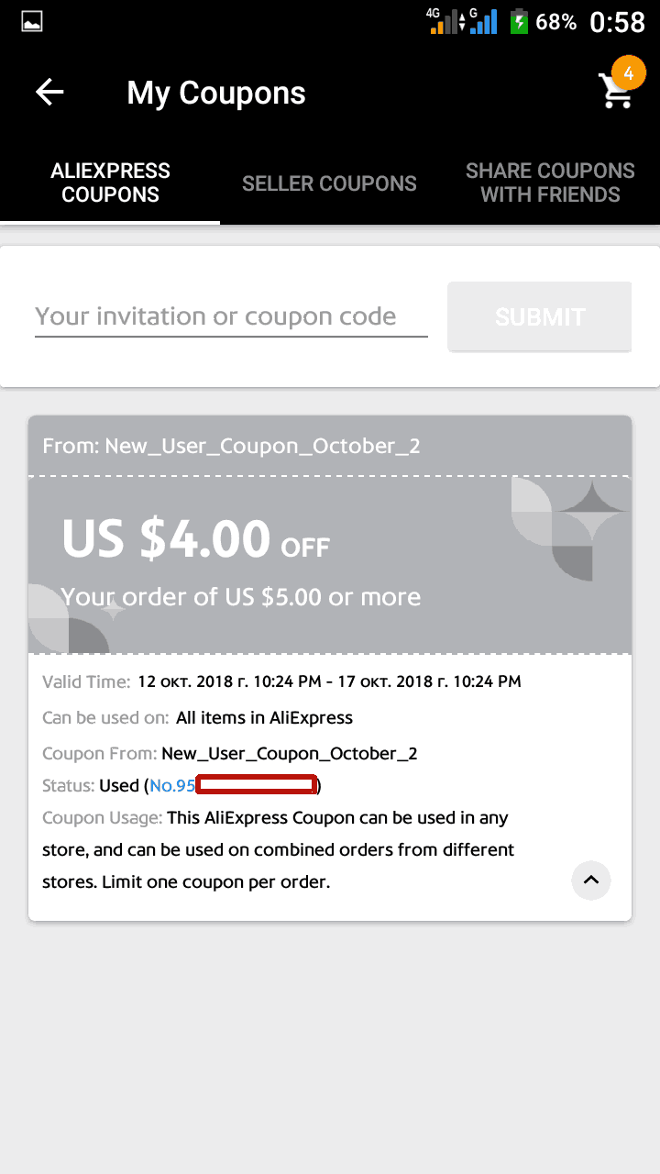Tap the image notification icon in status bar

coord(32,21)
